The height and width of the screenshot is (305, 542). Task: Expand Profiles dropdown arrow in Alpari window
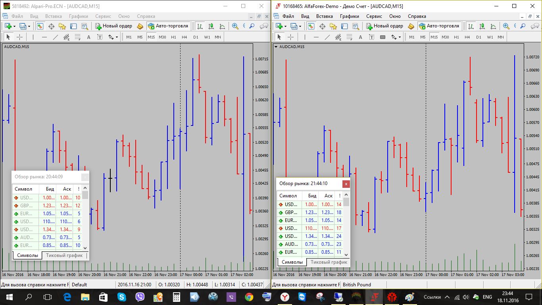coord(29,26)
